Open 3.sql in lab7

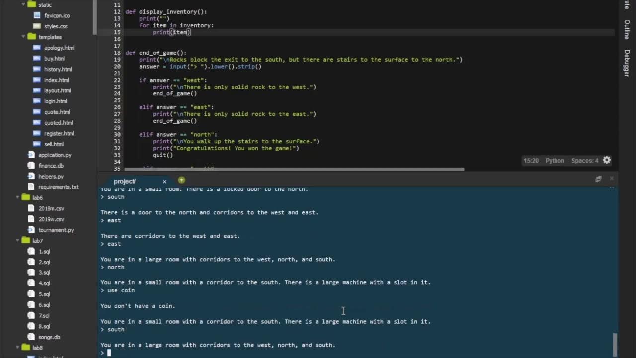coord(44,273)
